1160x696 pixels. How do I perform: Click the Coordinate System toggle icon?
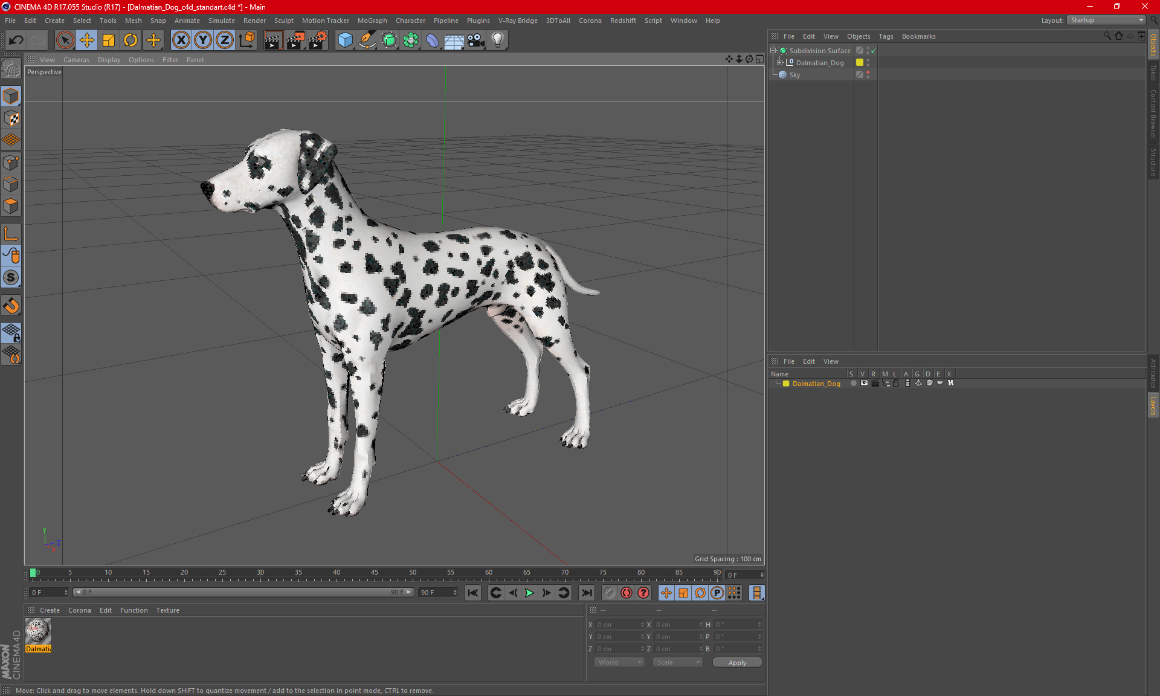(x=247, y=40)
